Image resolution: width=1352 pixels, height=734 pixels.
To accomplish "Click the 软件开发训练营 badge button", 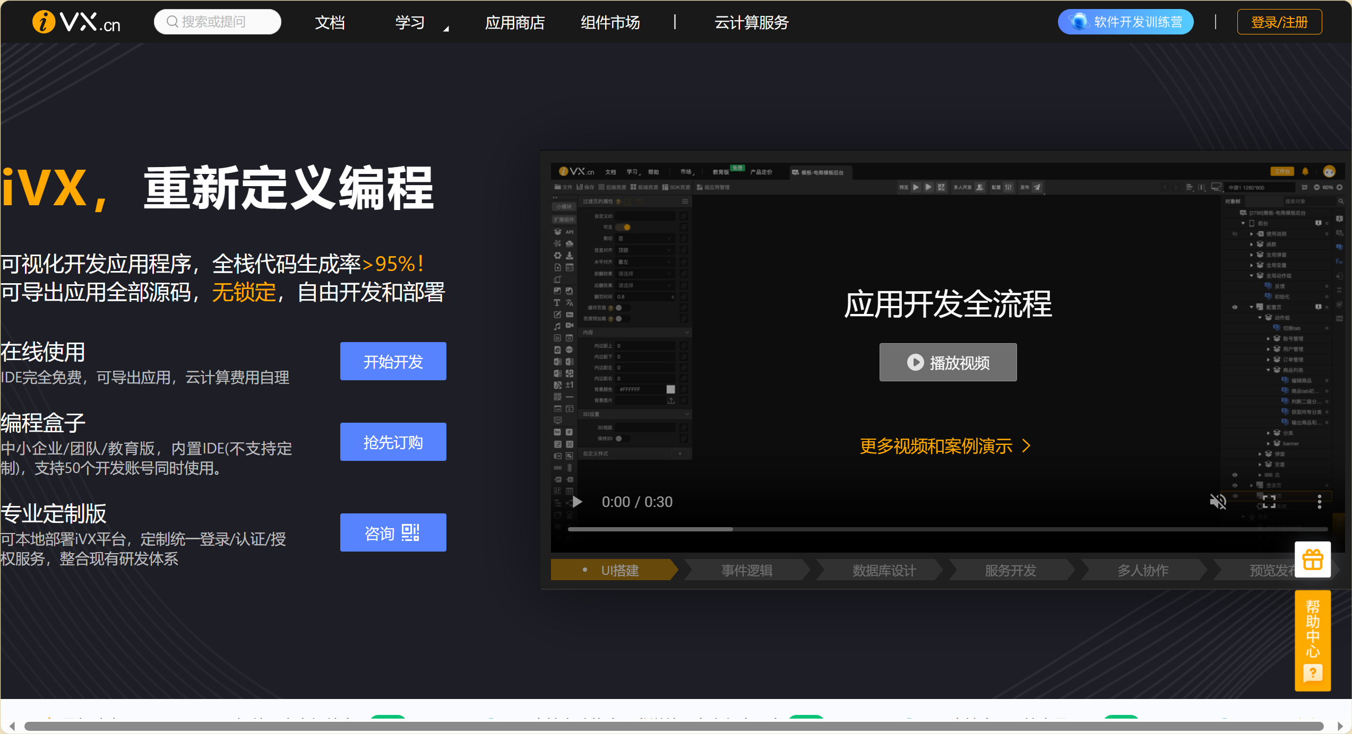I will click(x=1125, y=22).
